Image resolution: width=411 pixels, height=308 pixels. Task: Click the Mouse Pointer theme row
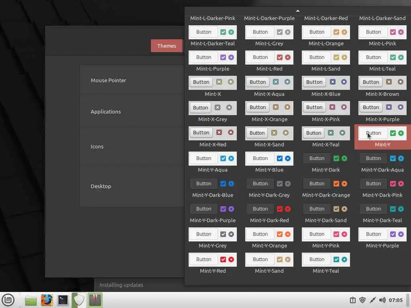coord(132,80)
